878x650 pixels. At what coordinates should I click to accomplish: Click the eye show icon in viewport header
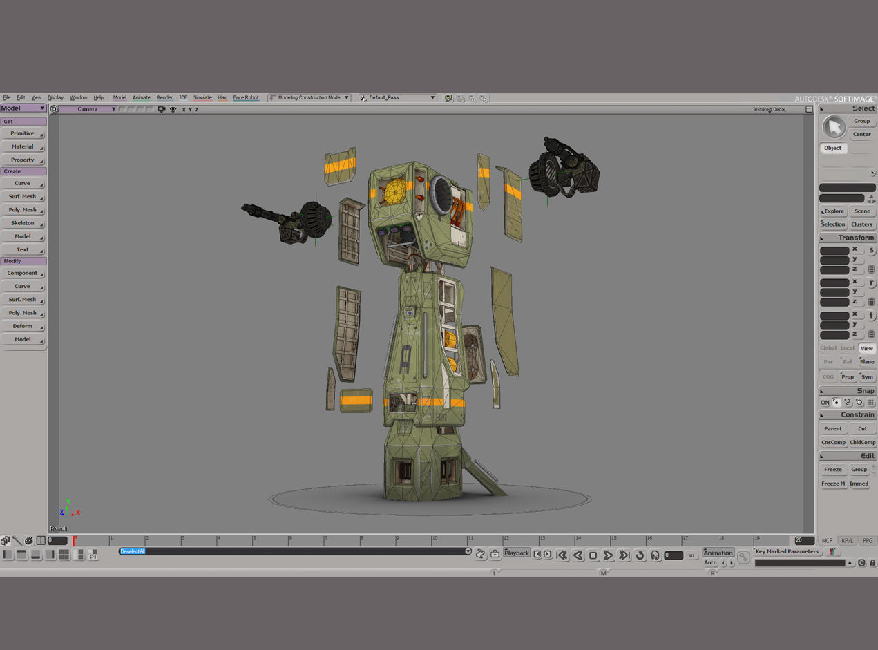(173, 109)
